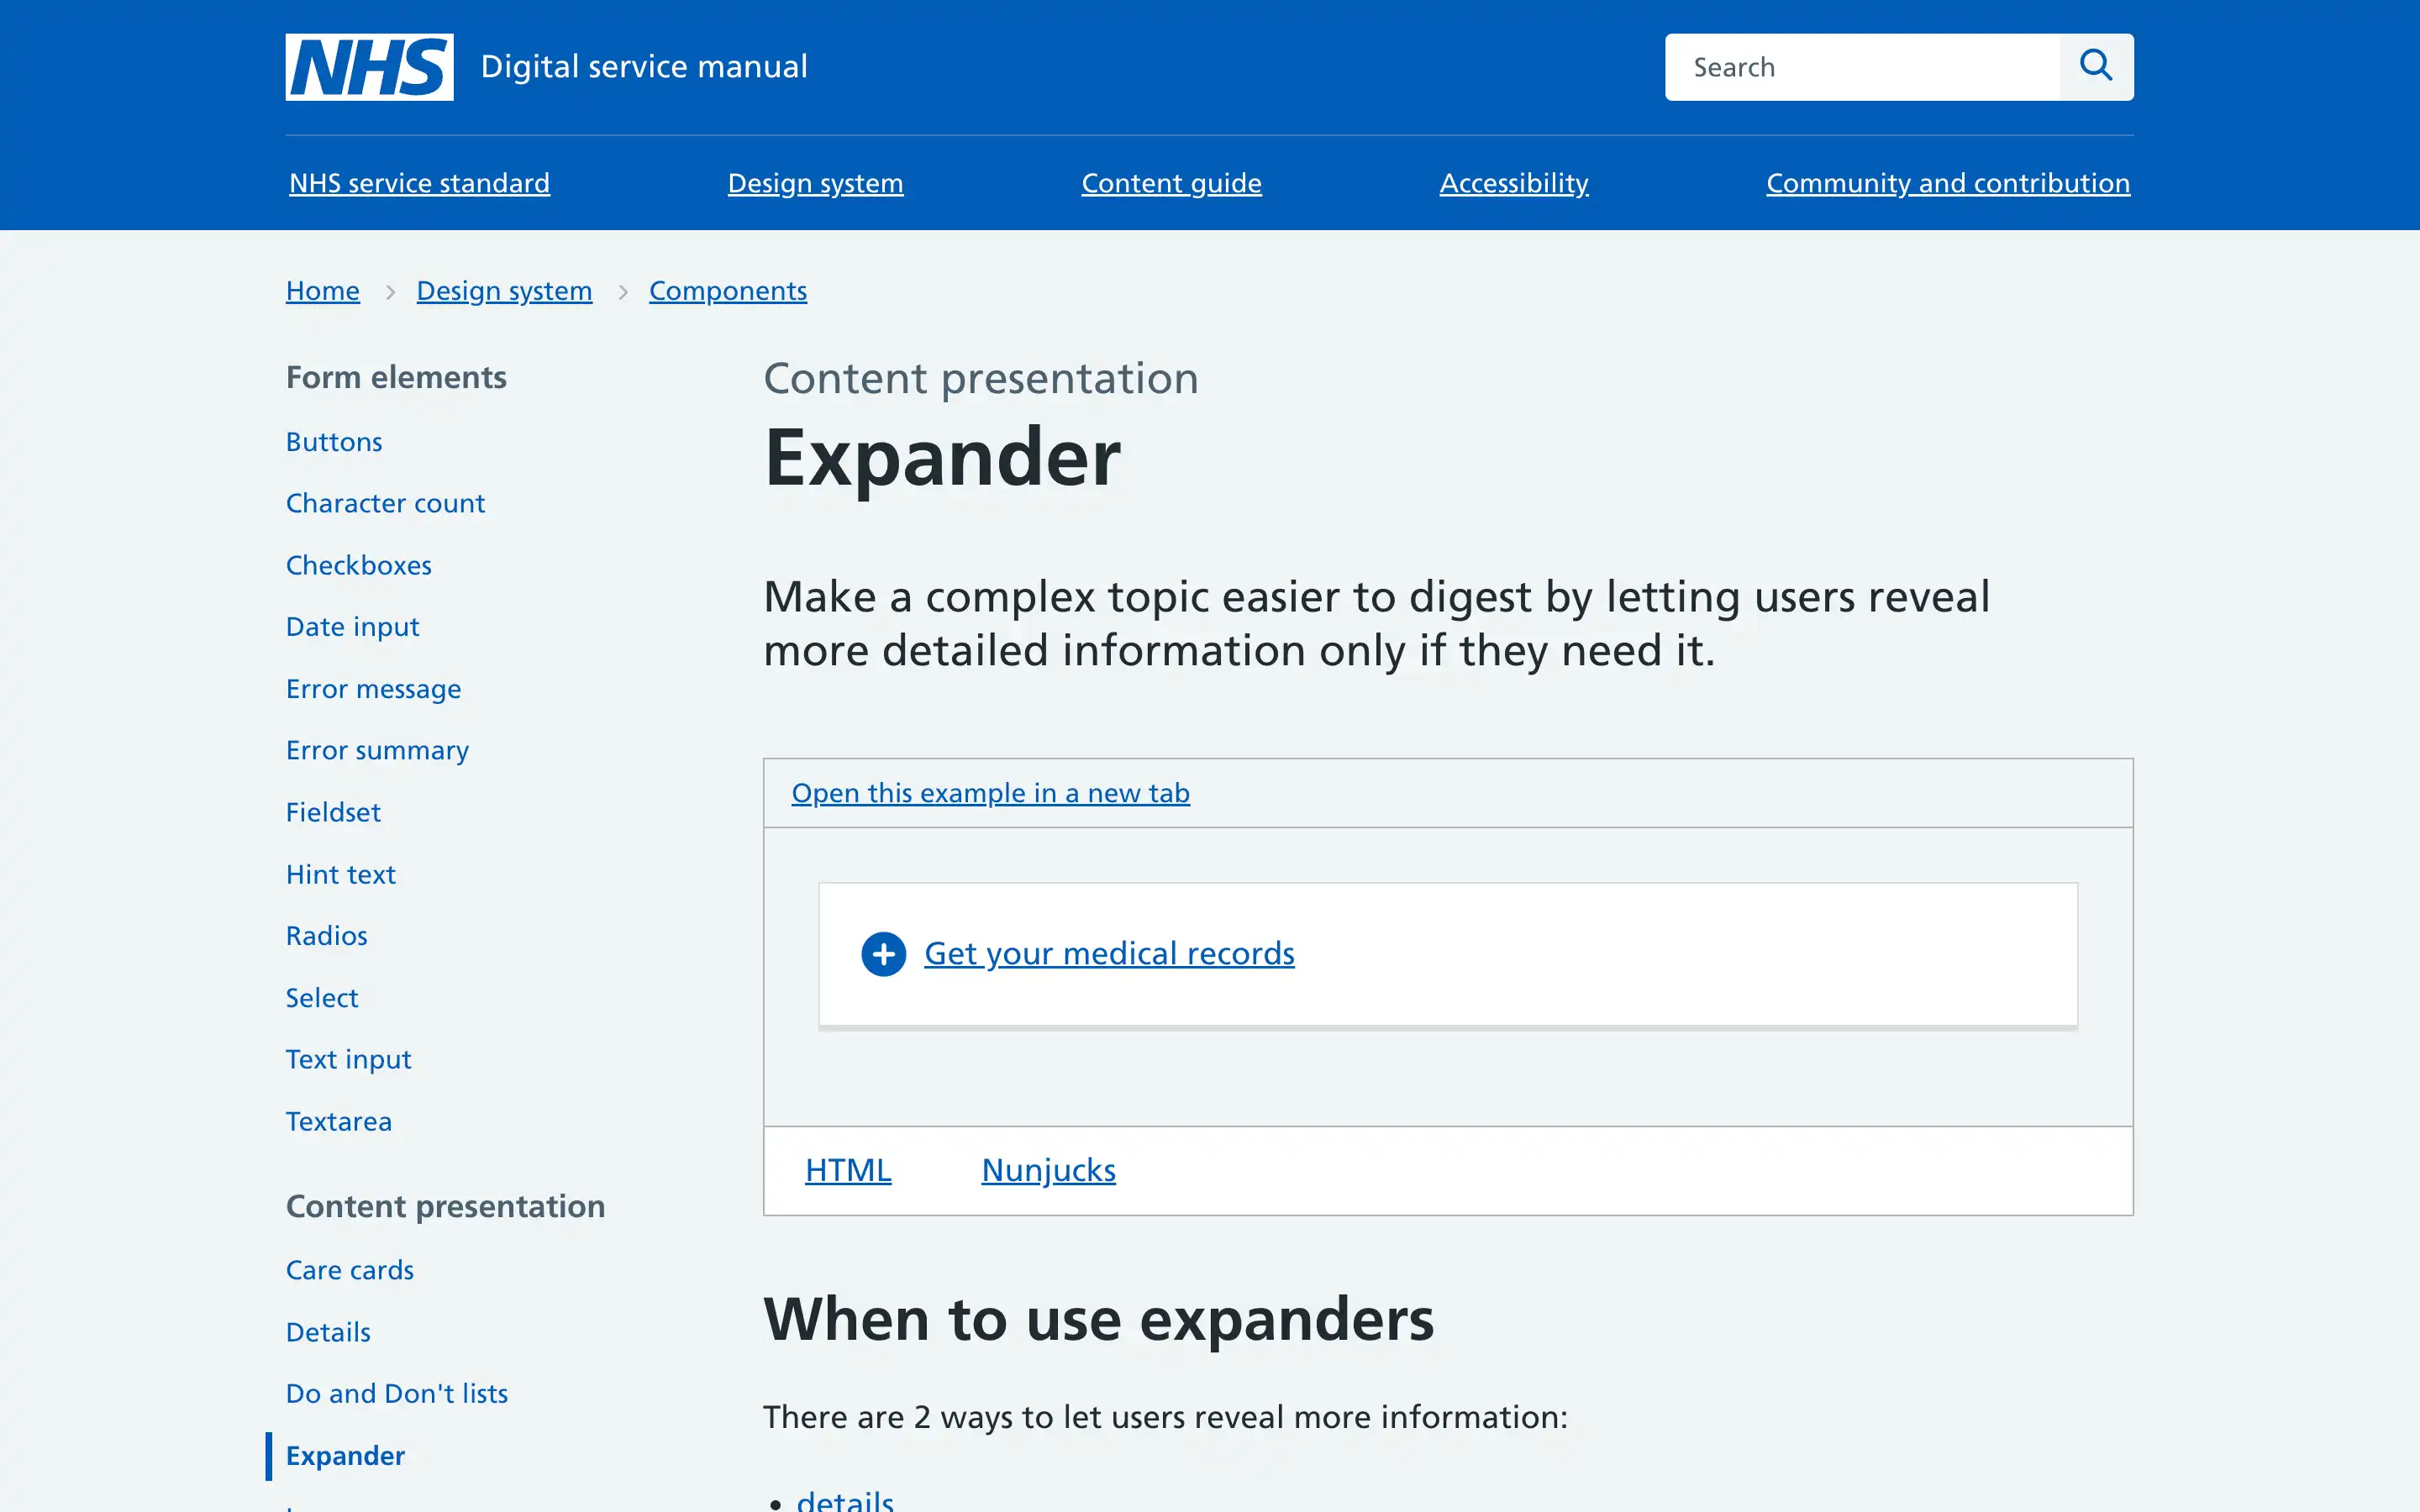2420x1512 pixels.
Task: Click the Home breadcrumb
Action: 322,291
